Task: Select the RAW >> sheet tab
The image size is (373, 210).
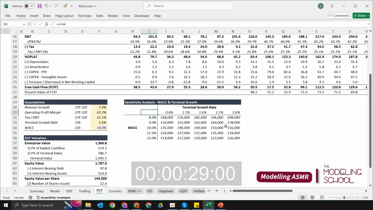Action: (134, 191)
